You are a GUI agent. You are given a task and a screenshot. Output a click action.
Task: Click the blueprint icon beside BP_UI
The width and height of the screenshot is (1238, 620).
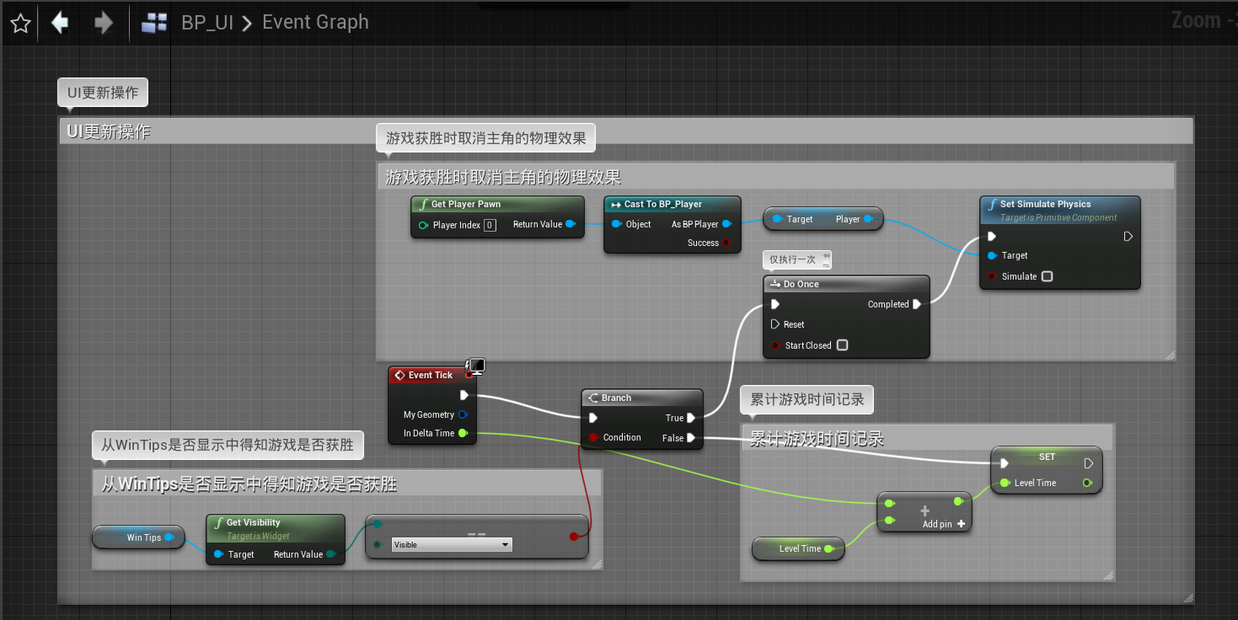[x=154, y=23]
